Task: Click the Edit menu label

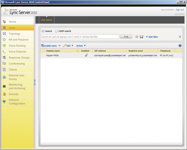Action: click(x=68, y=46)
